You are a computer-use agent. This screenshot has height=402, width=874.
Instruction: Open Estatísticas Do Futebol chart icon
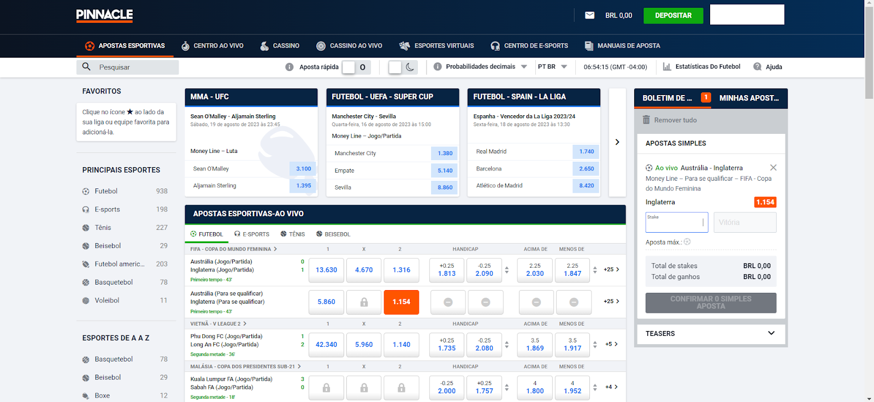tap(667, 67)
